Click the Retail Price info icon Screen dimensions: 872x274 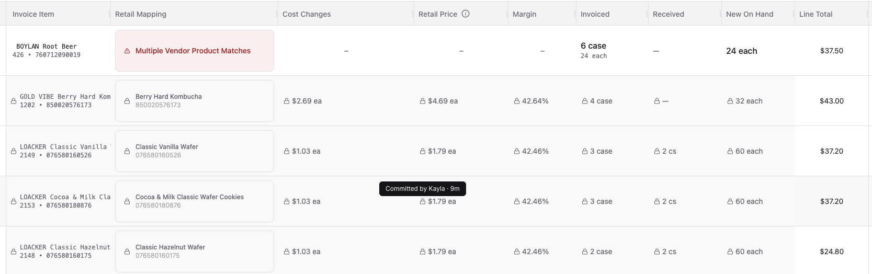coord(466,14)
